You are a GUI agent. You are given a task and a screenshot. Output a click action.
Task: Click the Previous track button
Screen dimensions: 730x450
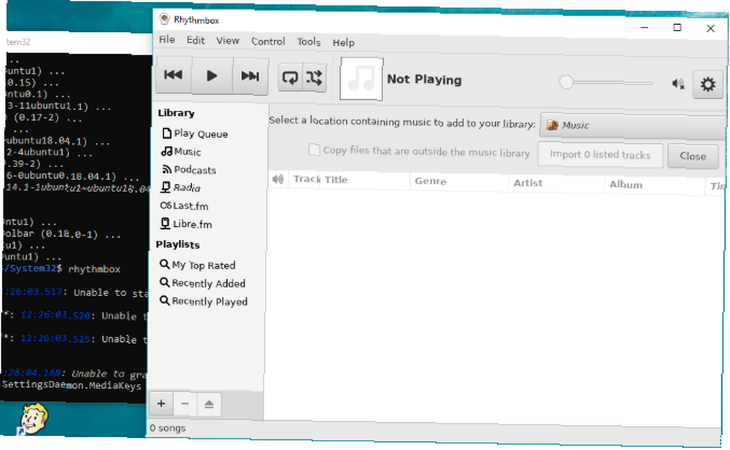173,75
